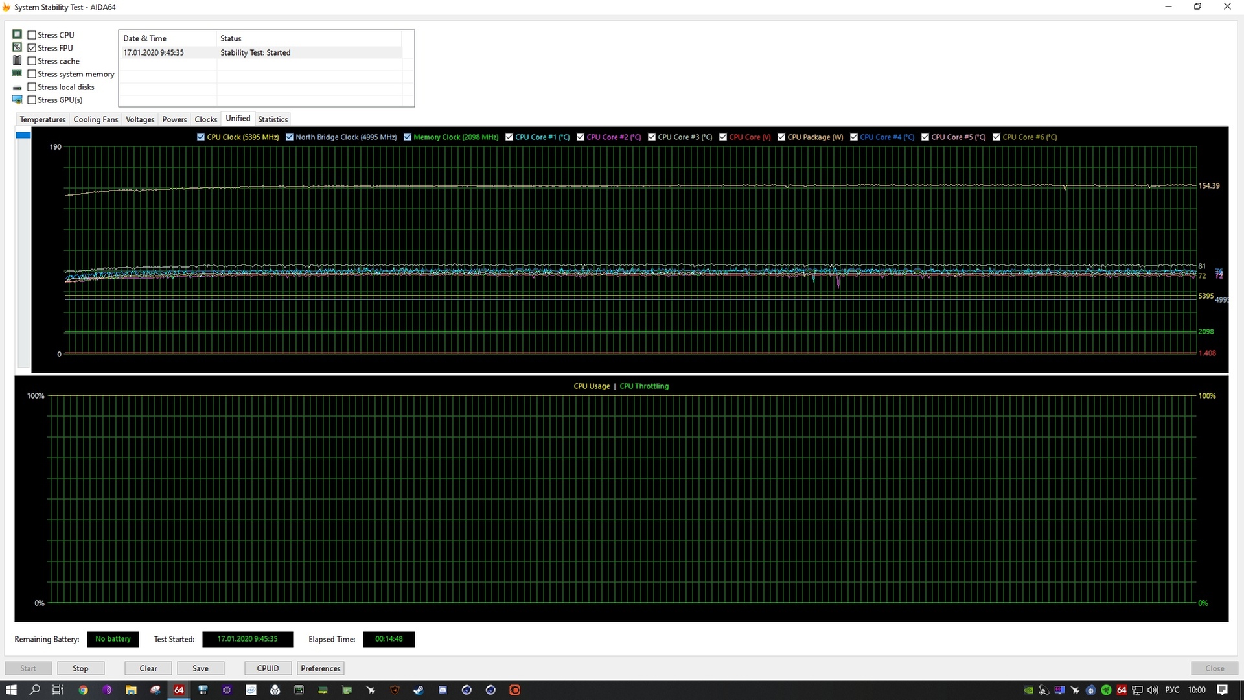Image resolution: width=1244 pixels, height=700 pixels.
Task: Hide the CPU Clock graph line
Action: [x=201, y=137]
